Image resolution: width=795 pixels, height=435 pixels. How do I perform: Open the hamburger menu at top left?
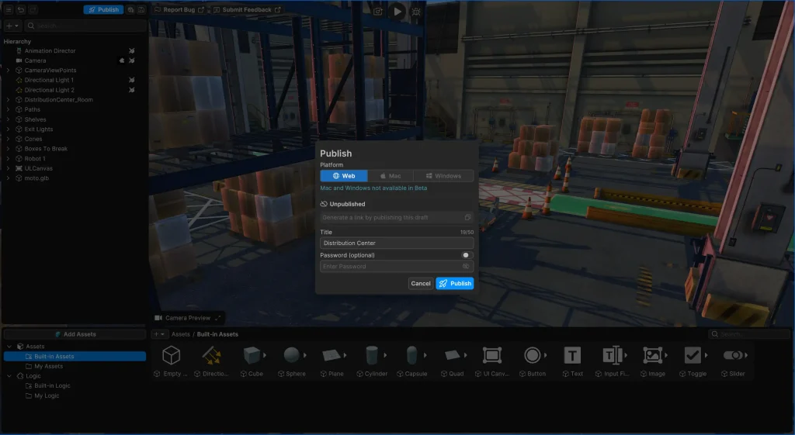9,10
